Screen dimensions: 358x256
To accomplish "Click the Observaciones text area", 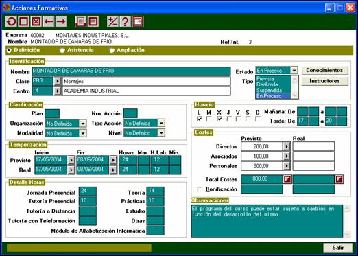I will coord(267,221).
